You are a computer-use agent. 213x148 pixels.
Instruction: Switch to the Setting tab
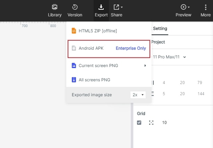(x=160, y=28)
